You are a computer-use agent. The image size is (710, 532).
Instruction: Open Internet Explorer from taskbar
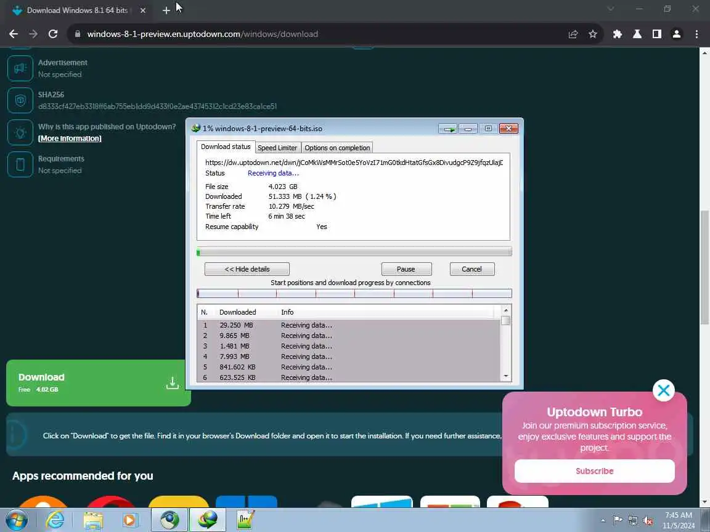tap(55, 520)
